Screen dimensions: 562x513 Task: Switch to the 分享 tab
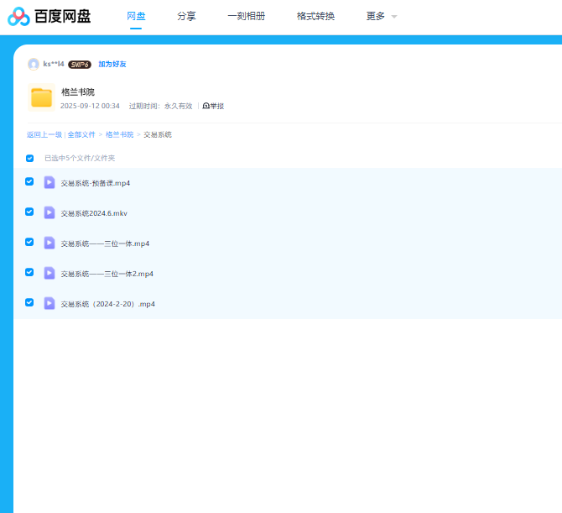coord(186,16)
